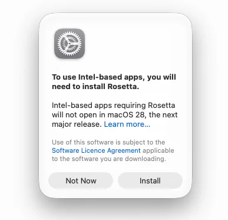The height and width of the screenshot is (220, 228).
Task: Click the empty dialog area beside gear icon
Action: click(136, 44)
